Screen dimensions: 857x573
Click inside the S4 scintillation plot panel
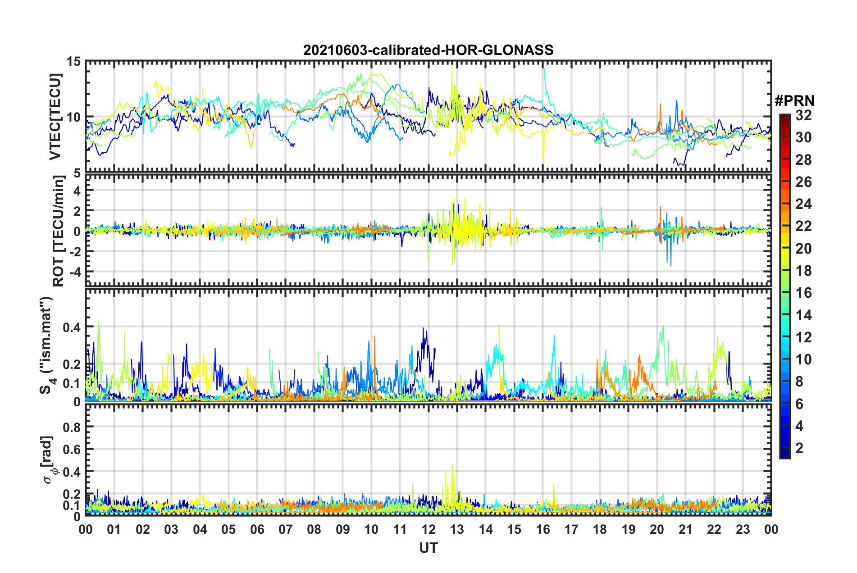(x=428, y=345)
